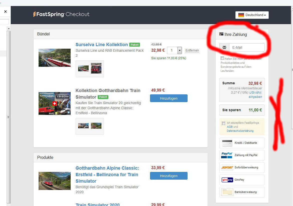
Task: Pay with Kredit- / Debitkarte
Action: click(242, 143)
